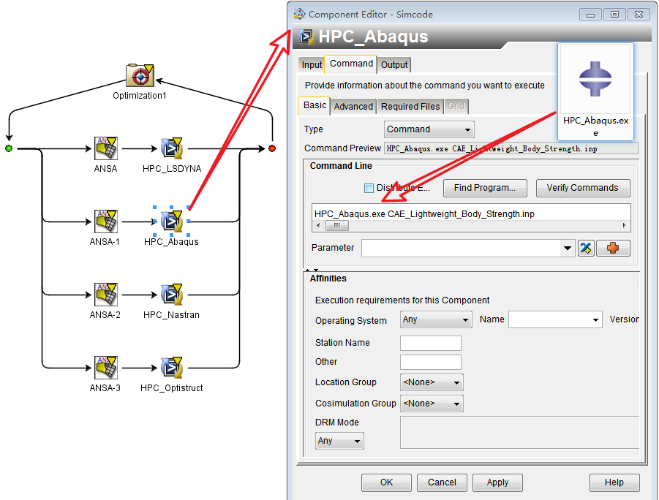Maximize the Component Editor window
This screenshot has height=500, width=659.
tap(614, 15)
